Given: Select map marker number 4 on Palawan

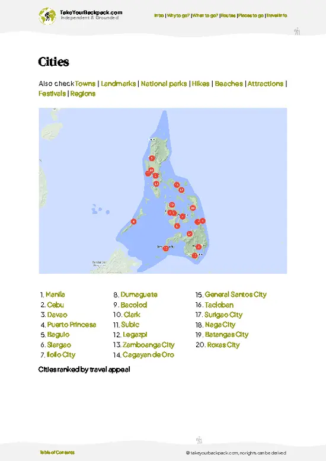Looking at the screenshot, I should click(133, 222).
